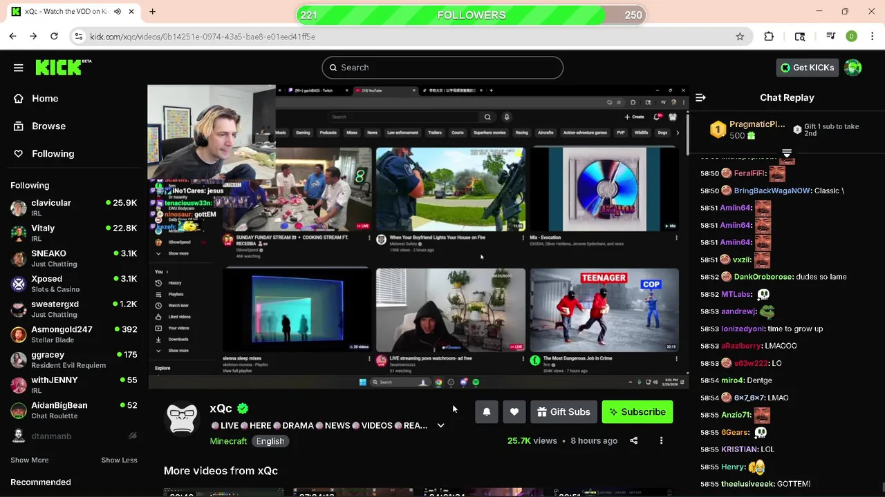The height and width of the screenshot is (497, 885).
Task: Click the verified badge next to xQc
Action: 243,409
